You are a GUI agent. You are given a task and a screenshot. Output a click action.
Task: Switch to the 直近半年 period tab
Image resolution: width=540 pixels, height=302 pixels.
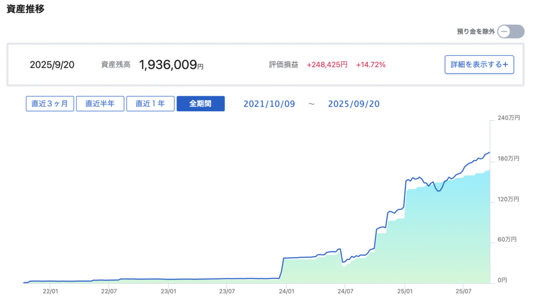[100, 104]
